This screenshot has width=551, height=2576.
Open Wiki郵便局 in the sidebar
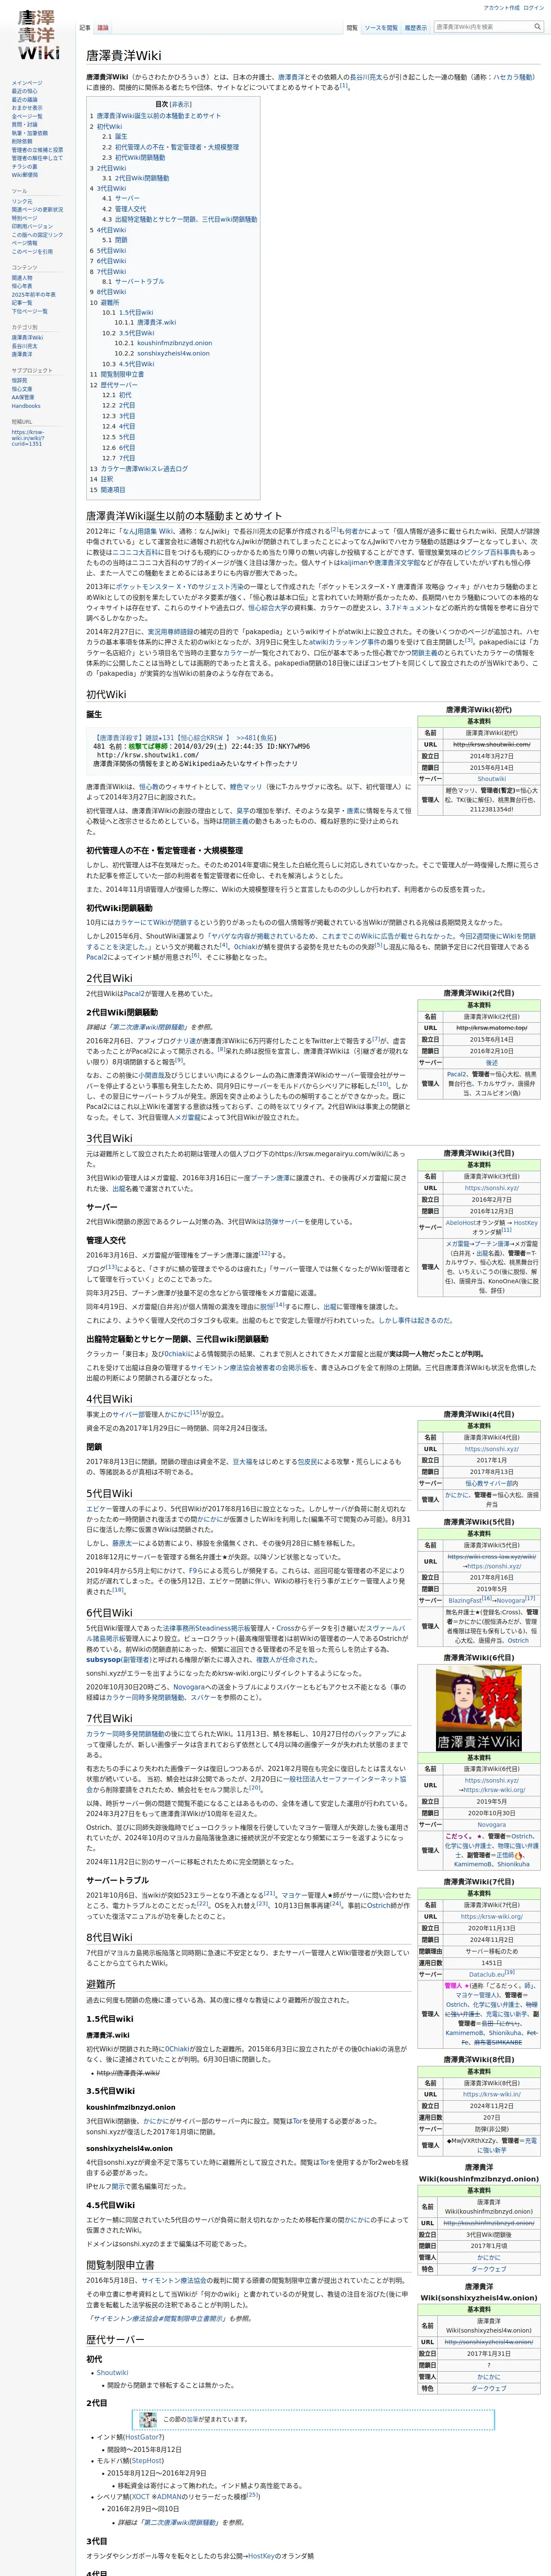coord(25,175)
